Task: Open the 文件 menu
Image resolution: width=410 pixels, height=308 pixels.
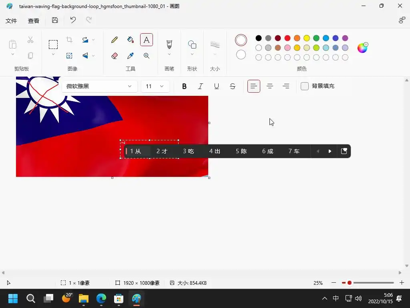Action: coord(11,21)
